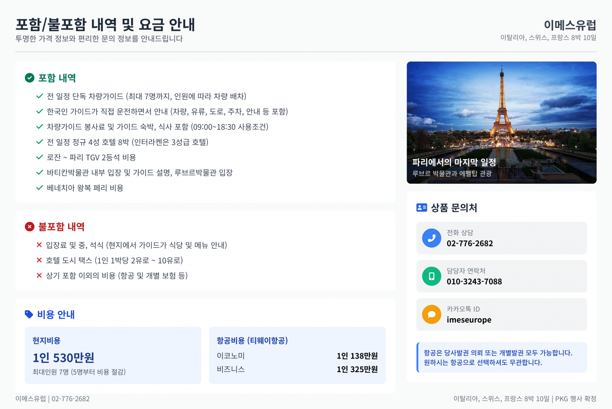Viewport: 612px width, 409px height.
Task: Click the checkmark before 차량가이드 봉사료
Action: (x=40, y=127)
